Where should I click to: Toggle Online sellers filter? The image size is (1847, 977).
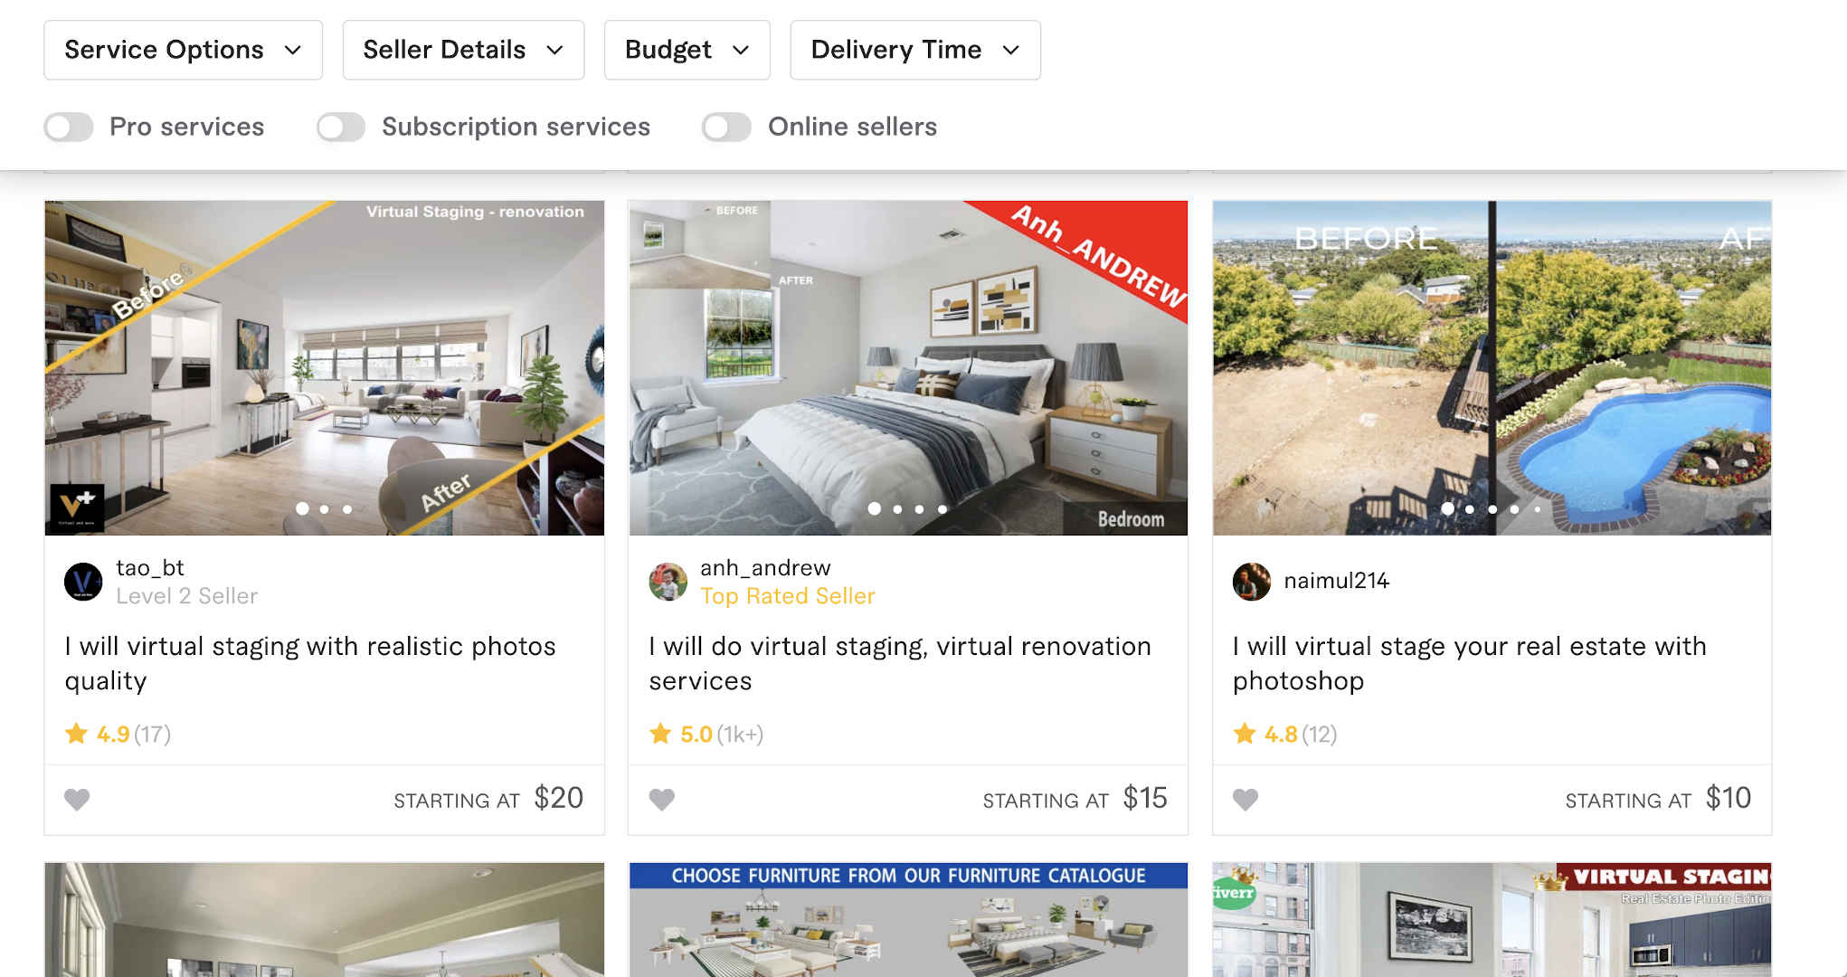pyautogui.click(x=726, y=127)
